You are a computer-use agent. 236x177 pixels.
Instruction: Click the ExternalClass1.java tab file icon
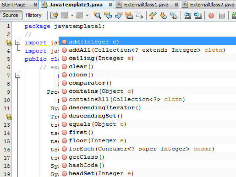click(x=119, y=5)
